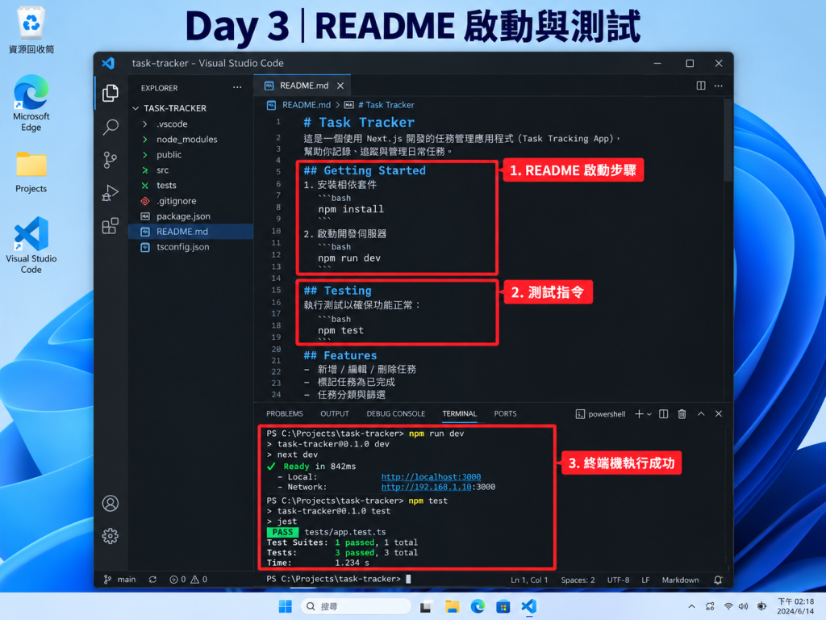Screen dimensions: 826x620
Task: Close the terminal panel
Action: pyautogui.click(x=719, y=414)
